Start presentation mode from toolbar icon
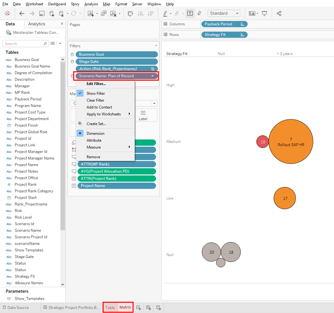This screenshot has width=334, height=313. 264,14
